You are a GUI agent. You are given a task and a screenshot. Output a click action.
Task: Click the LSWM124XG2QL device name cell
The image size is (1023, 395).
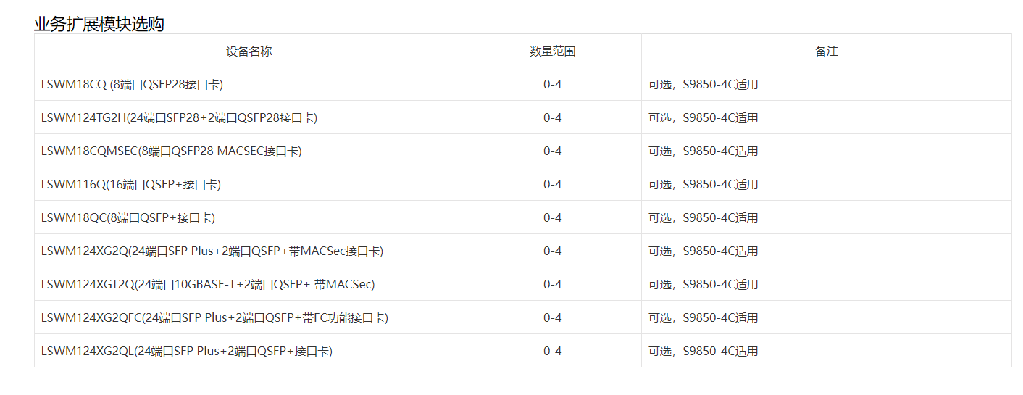tap(186, 352)
